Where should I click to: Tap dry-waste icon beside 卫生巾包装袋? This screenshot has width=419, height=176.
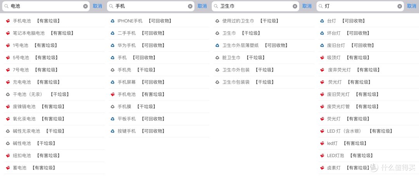[x=217, y=82]
